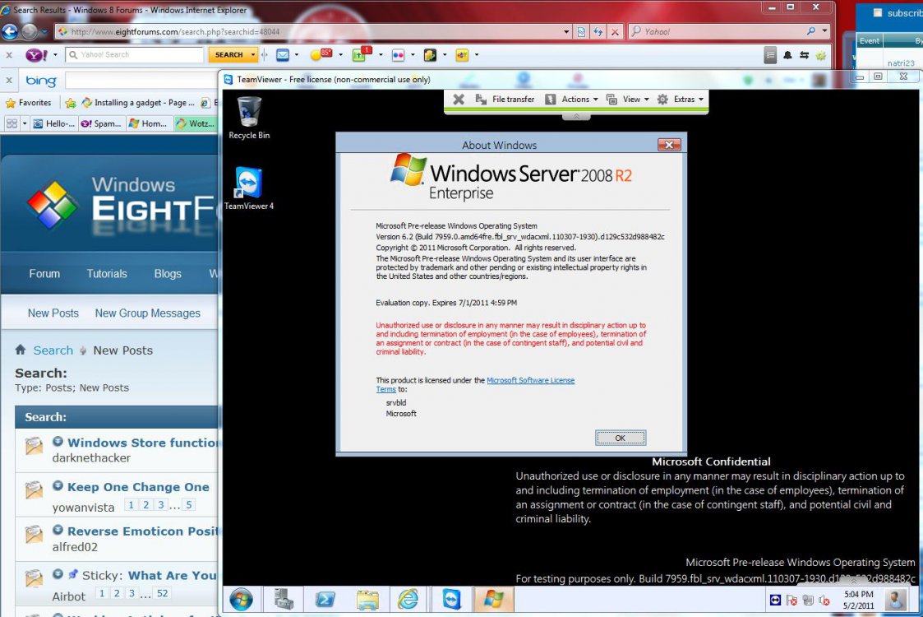Select the About Windows taskbar button
Screen dimensions: 923x617
[493, 600]
